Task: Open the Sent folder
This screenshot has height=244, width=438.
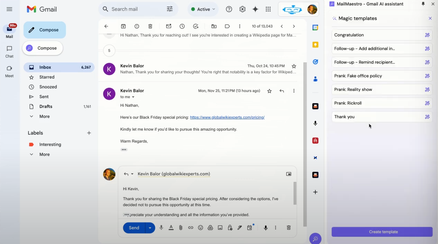Action: click(59, 97)
